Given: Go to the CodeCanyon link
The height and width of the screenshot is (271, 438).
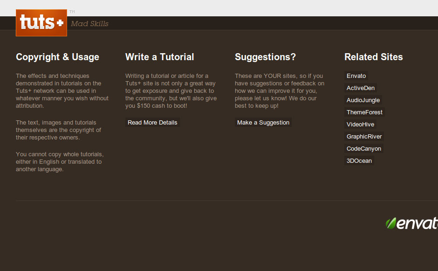Looking at the screenshot, I should click(364, 148).
